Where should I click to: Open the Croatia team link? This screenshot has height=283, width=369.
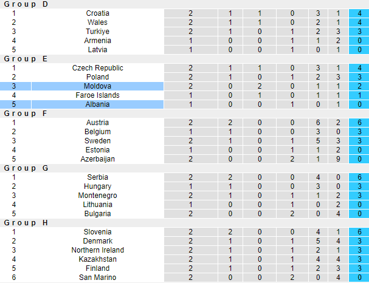pyautogui.click(x=97, y=13)
